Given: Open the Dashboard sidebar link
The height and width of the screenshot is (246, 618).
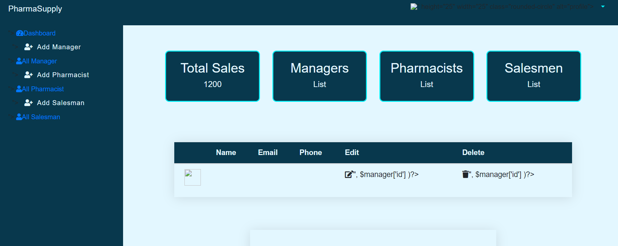Looking at the screenshot, I should pyautogui.click(x=39, y=33).
